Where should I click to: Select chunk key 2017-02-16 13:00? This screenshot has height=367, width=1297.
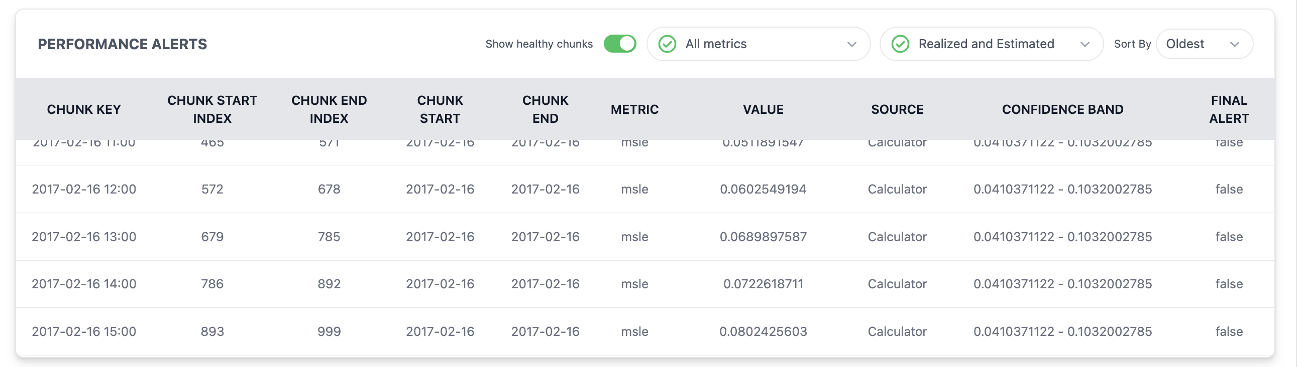84,236
